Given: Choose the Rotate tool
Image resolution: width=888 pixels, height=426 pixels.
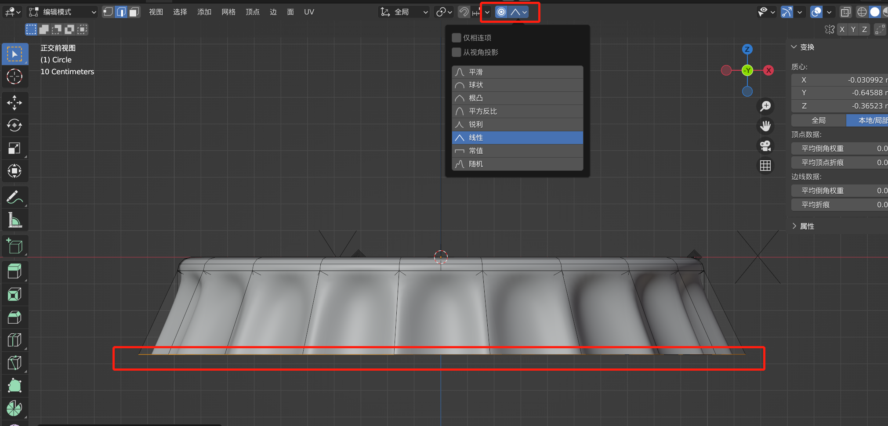Looking at the screenshot, I should pyautogui.click(x=15, y=126).
